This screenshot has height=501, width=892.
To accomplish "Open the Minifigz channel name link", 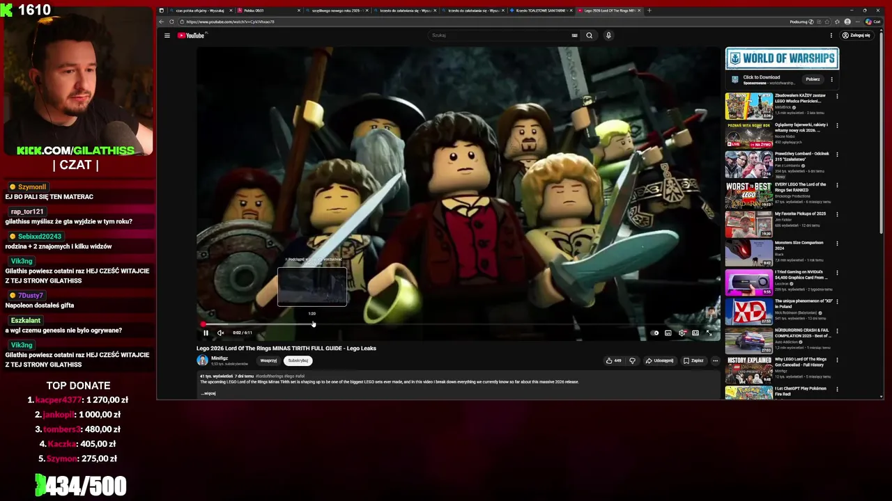I will click(x=220, y=358).
